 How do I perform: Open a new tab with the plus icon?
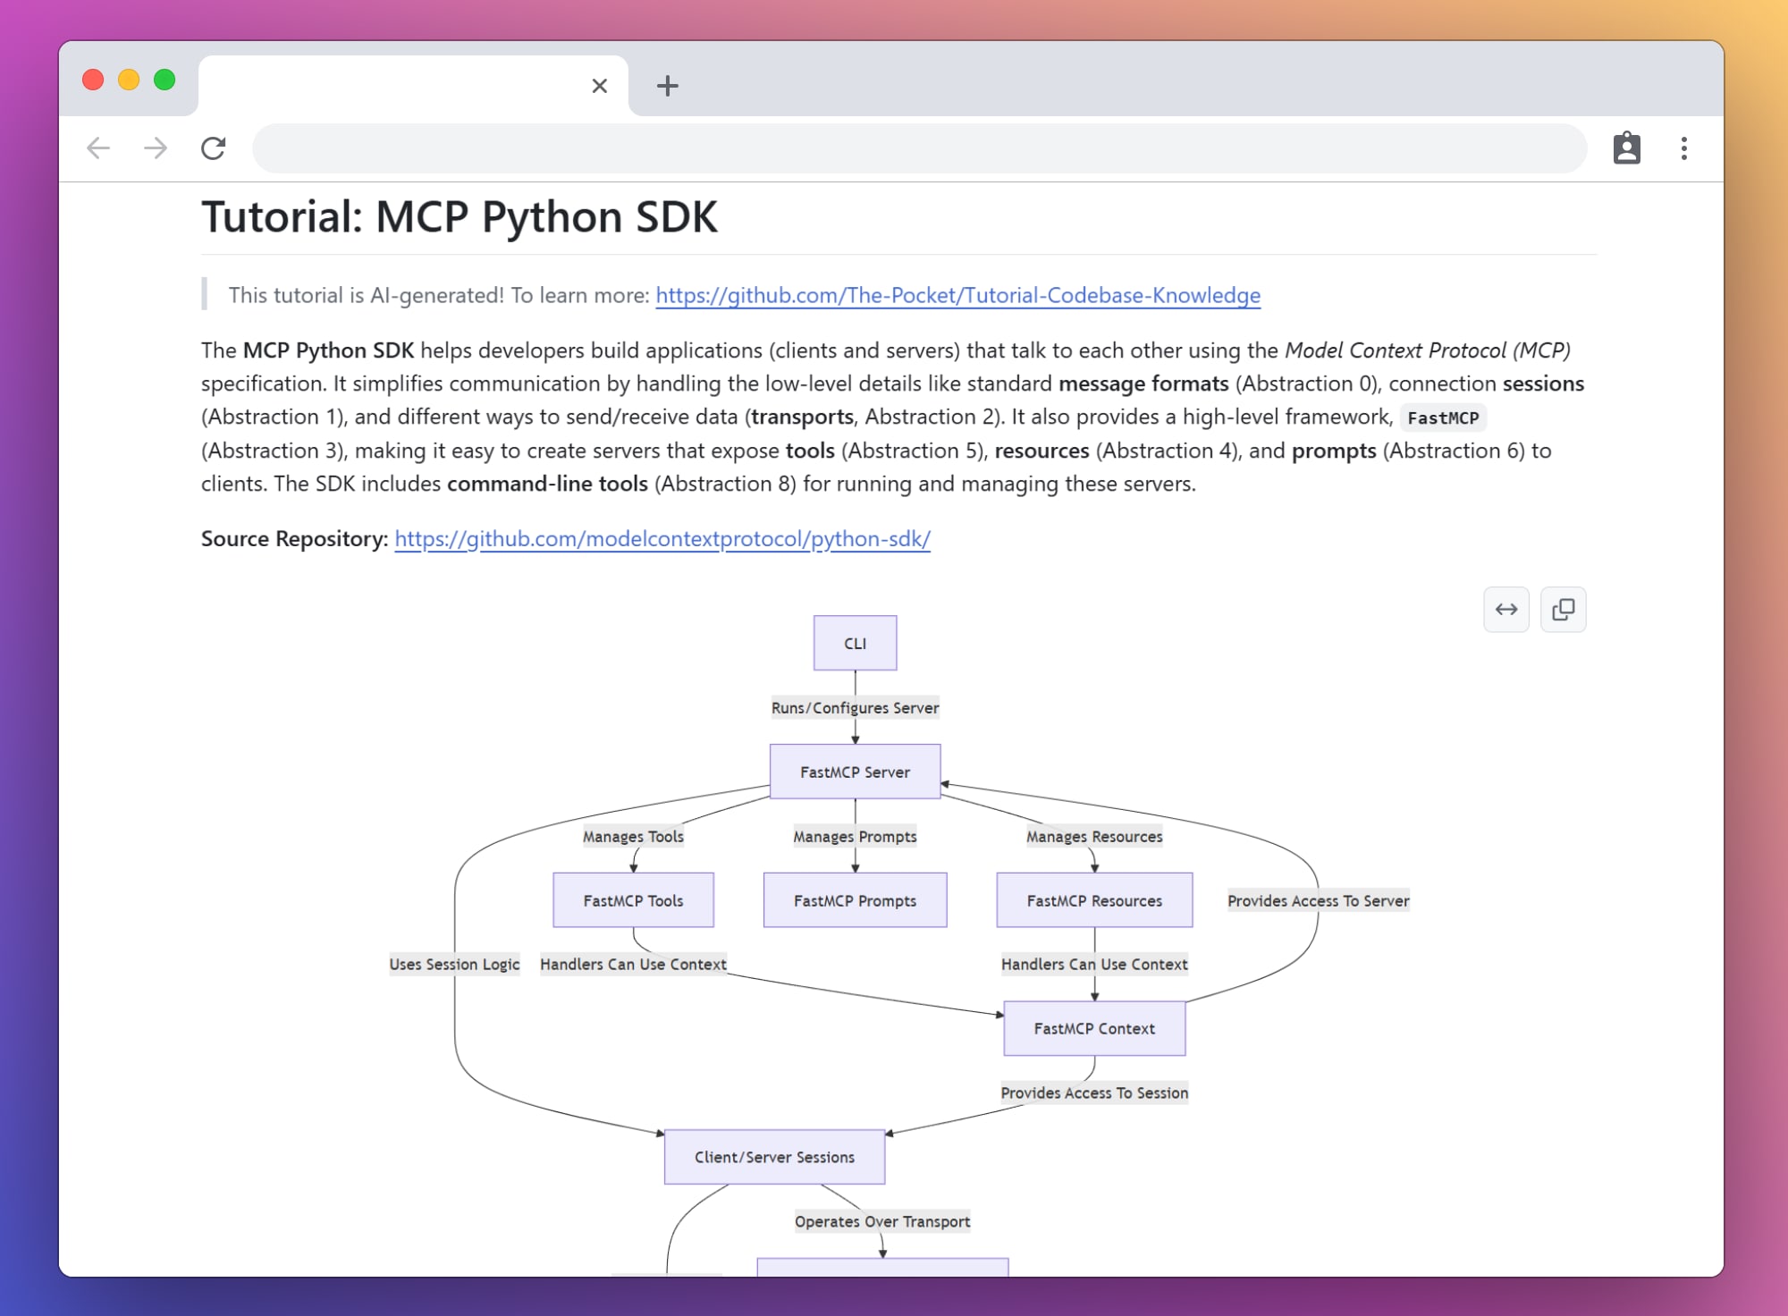coord(667,86)
